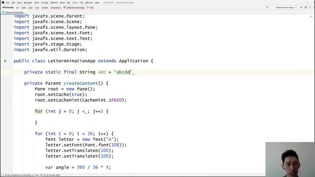Click import javafx.scene.text.Font line
The height and width of the screenshot is (177, 315).
tap(53, 33)
